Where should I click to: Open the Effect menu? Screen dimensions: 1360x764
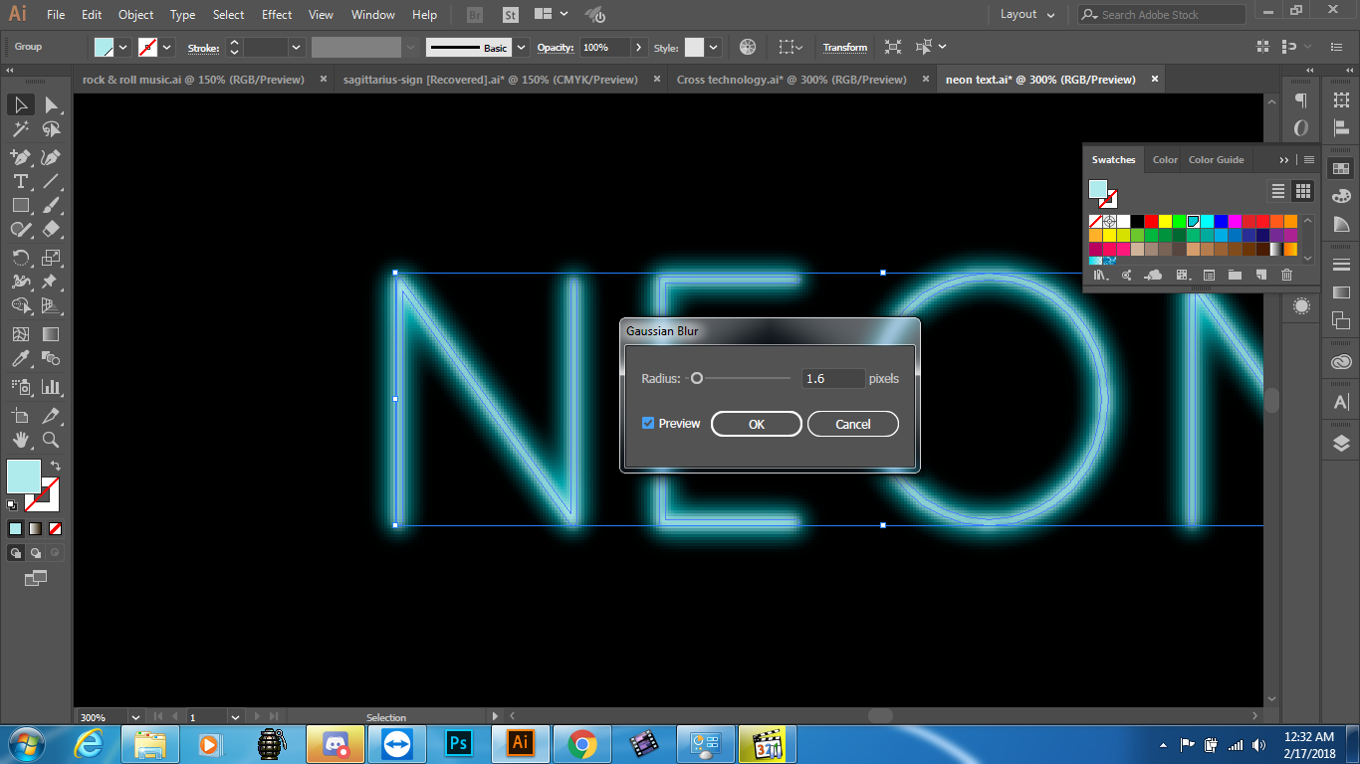click(x=277, y=15)
